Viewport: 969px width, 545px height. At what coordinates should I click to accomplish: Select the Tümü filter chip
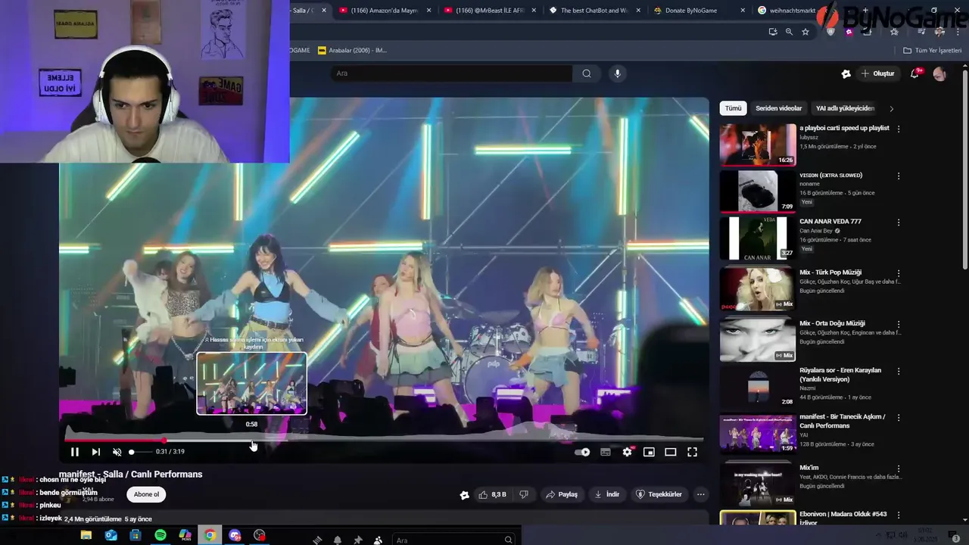click(x=734, y=108)
